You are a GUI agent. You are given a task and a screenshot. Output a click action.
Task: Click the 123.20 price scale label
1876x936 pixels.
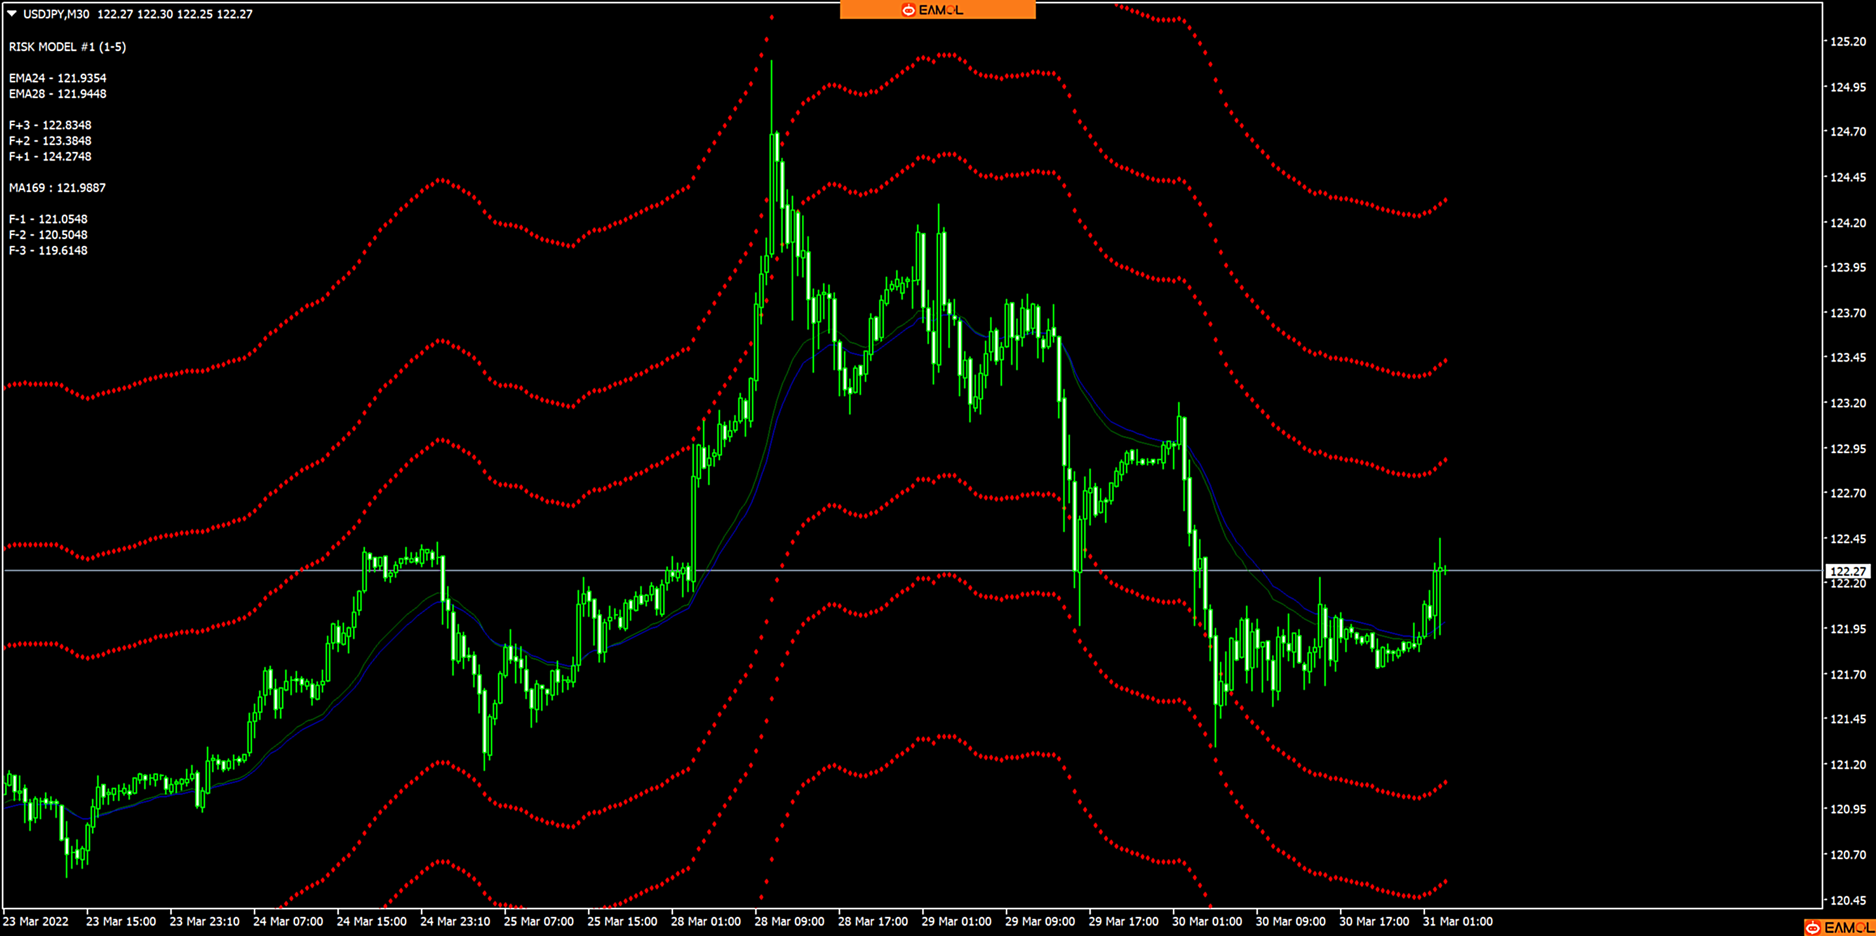click(x=1849, y=403)
